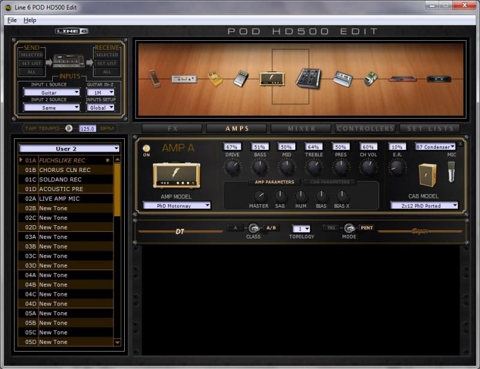The height and width of the screenshot is (369, 480).
Task: Select the red rack unit in chain
Action: (x=402, y=79)
